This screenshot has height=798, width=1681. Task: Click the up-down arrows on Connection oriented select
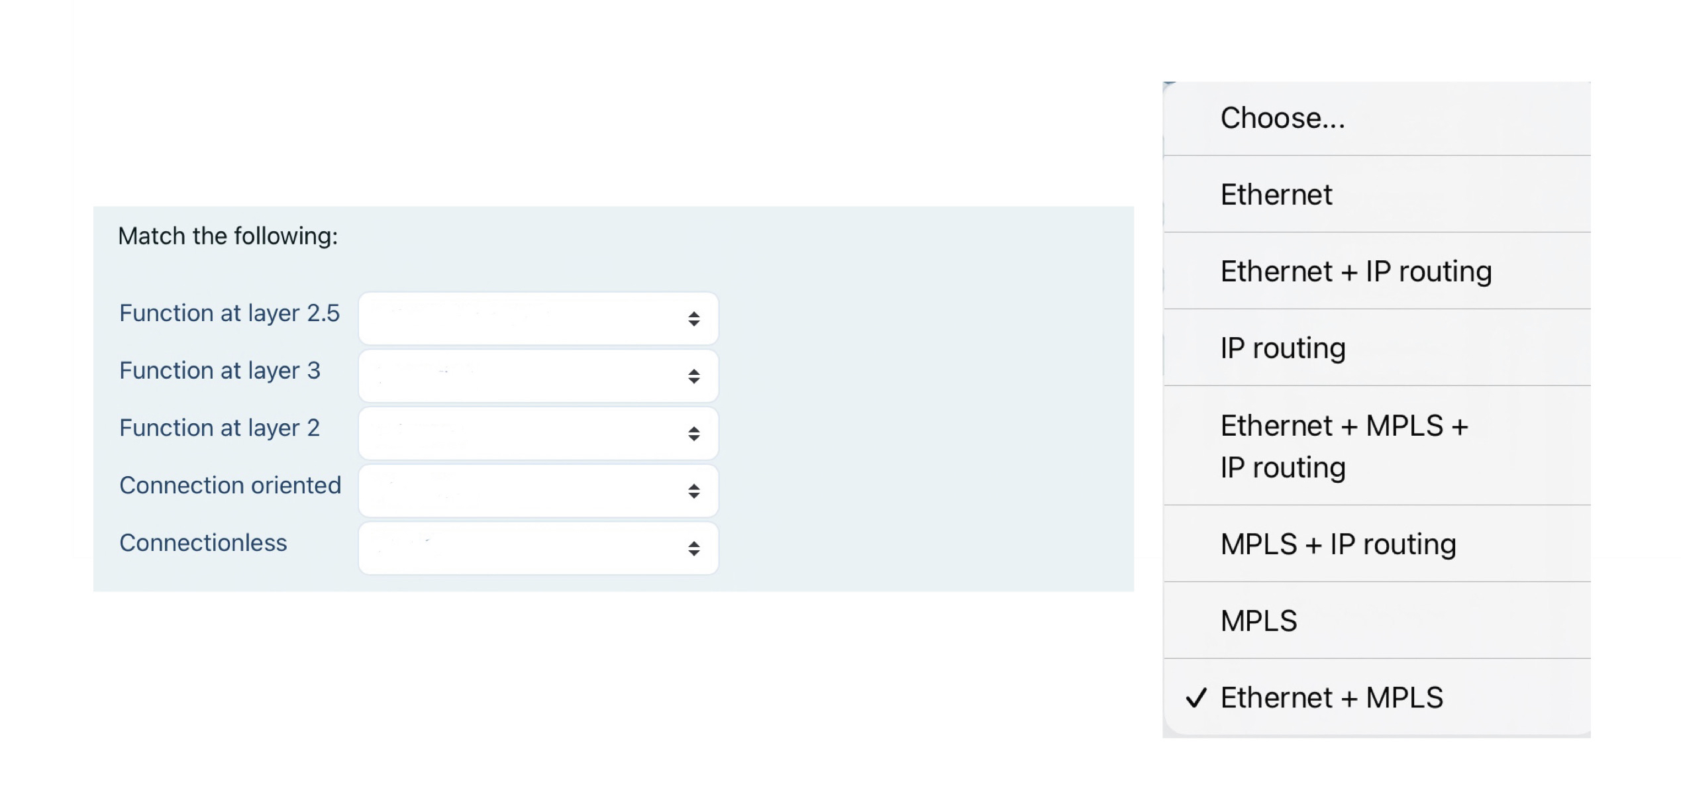[x=695, y=490]
